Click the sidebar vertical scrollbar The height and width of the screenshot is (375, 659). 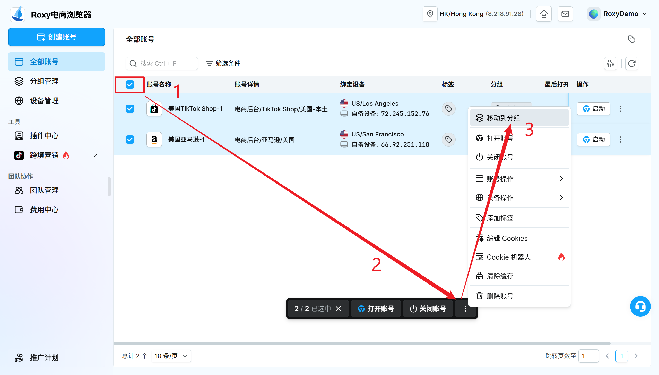pyautogui.click(x=109, y=187)
